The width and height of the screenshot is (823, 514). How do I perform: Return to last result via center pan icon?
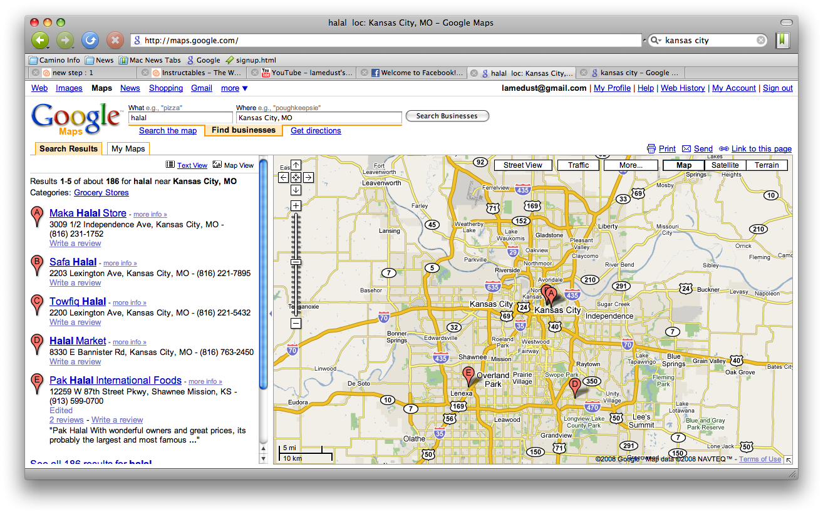296,177
